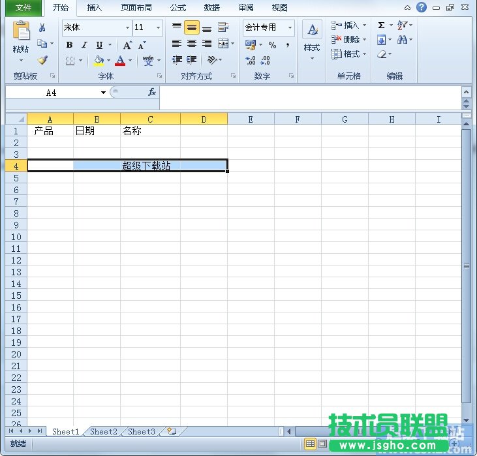The height and width of the screenshot is (456, 477).
Task: Toggle bold formatting
Action: click(x=69, y=45)
